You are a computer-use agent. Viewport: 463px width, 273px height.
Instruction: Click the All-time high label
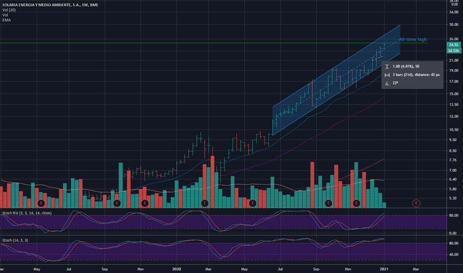[x=413, y=39]
